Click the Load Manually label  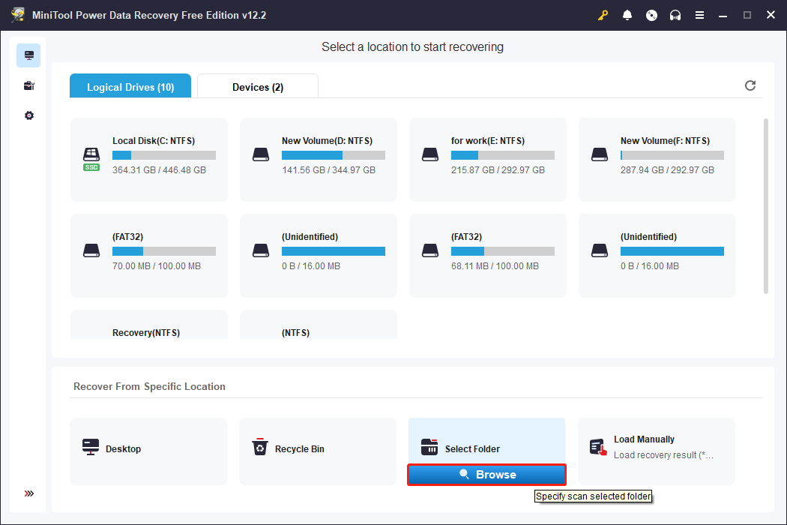coord(644,439)
